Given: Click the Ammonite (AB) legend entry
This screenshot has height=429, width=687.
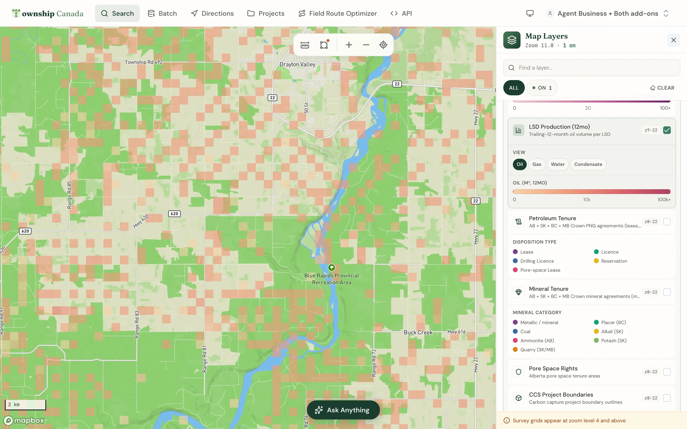Looking at the screenshot, I should (x=534, y=341).
